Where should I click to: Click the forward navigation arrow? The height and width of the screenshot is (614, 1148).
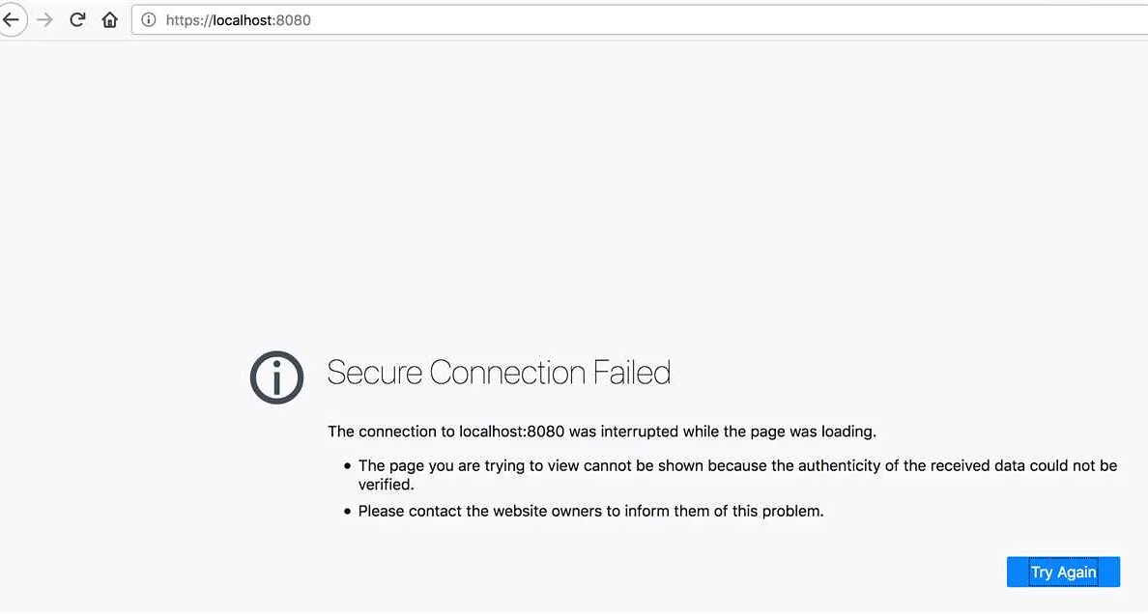point(44,19)
